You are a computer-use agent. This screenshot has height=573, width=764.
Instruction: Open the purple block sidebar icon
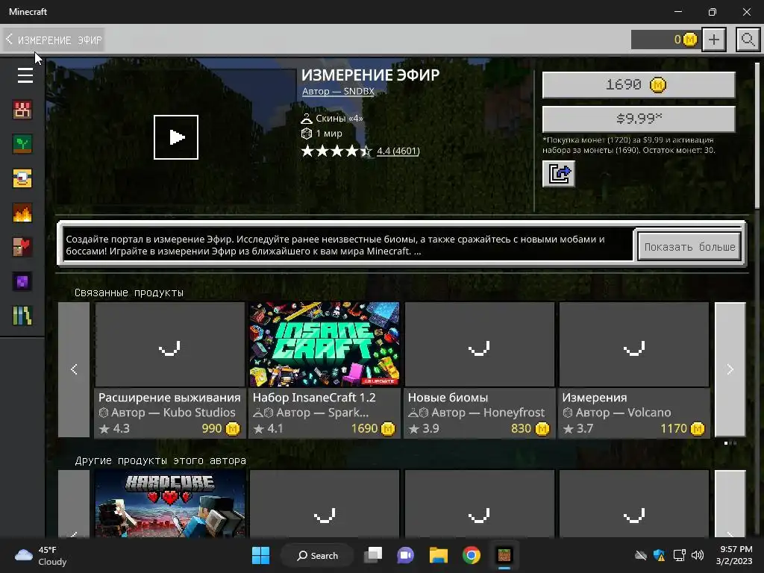22,281
